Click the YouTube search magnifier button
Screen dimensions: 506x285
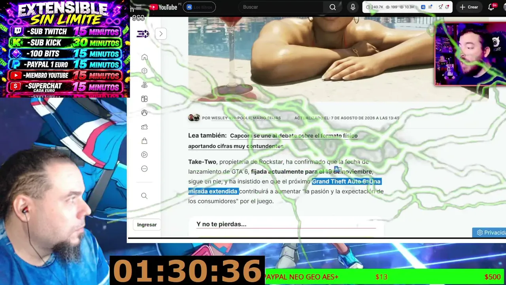click(332, 7)
